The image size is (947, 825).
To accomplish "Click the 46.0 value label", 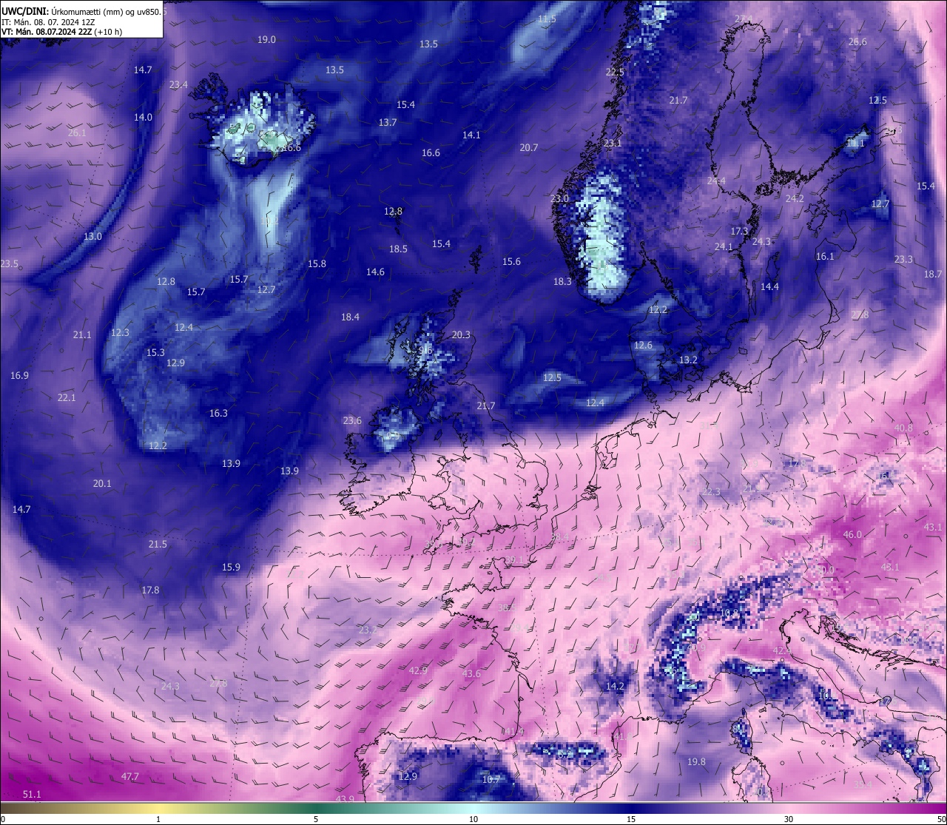I will [x=852, y=534].
